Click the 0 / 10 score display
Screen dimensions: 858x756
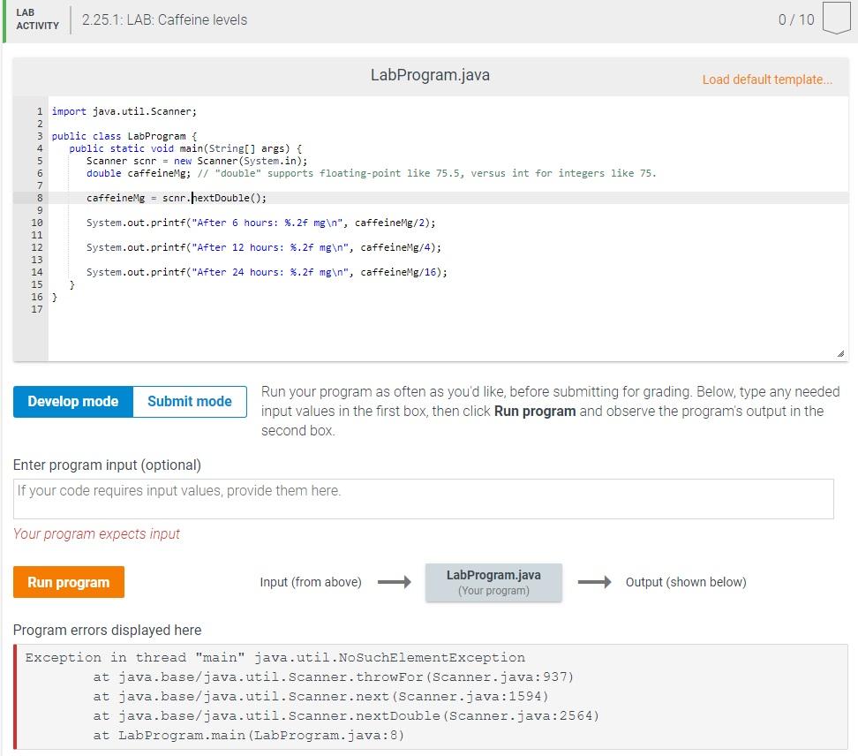(x=794, y=20)
